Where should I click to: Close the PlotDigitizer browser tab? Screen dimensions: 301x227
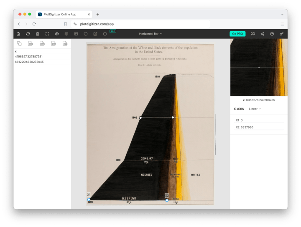tap(89, 14)
